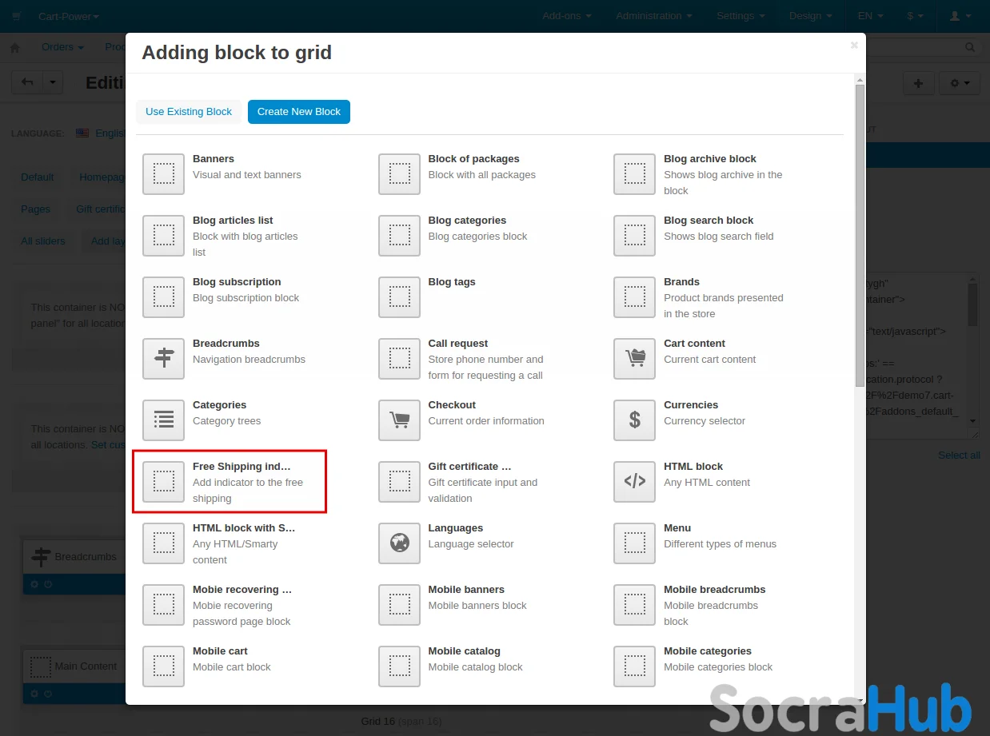The image size is (990, 736).
Task: Select the HTML block code icon
Action: pyautogui.click(x=634, y=481)
